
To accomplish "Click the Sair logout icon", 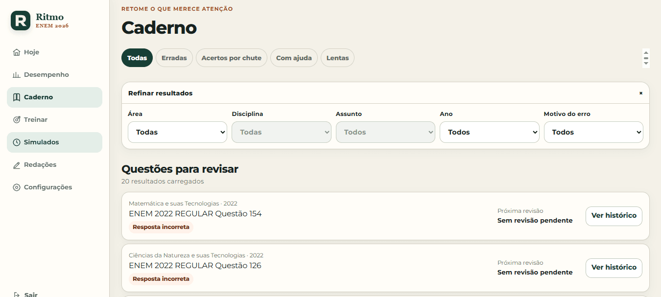I will pyautogui.click(x=17, y=295).
